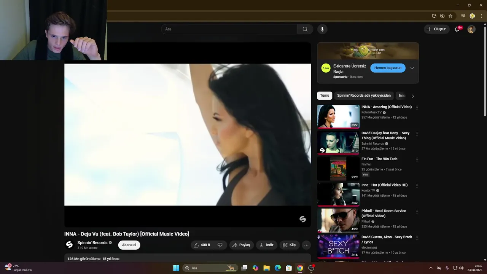Open Sexy B*tch lyrics video thumbnail

point(338,246)
